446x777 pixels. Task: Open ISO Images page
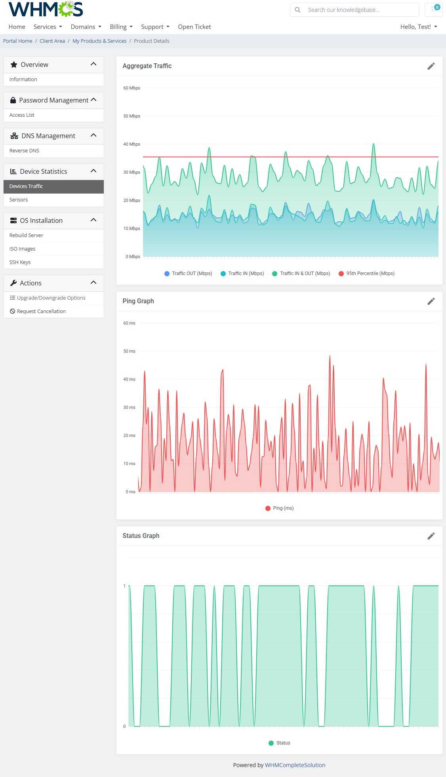click(53, 249)
